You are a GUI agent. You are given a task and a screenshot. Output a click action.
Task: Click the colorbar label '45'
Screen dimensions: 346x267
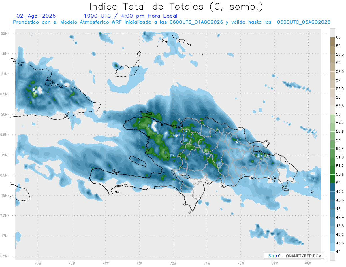point(339,251)
